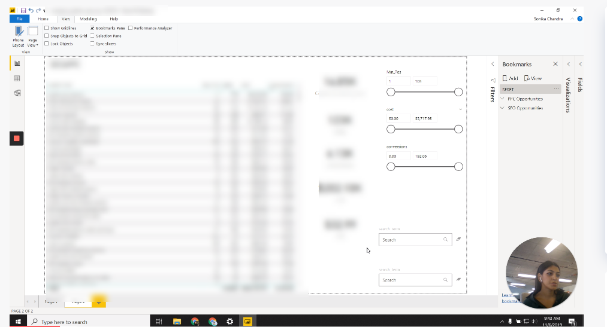Open bookmark View options
The height and width of the screenshot is (327, 607).
coord(533,78)
